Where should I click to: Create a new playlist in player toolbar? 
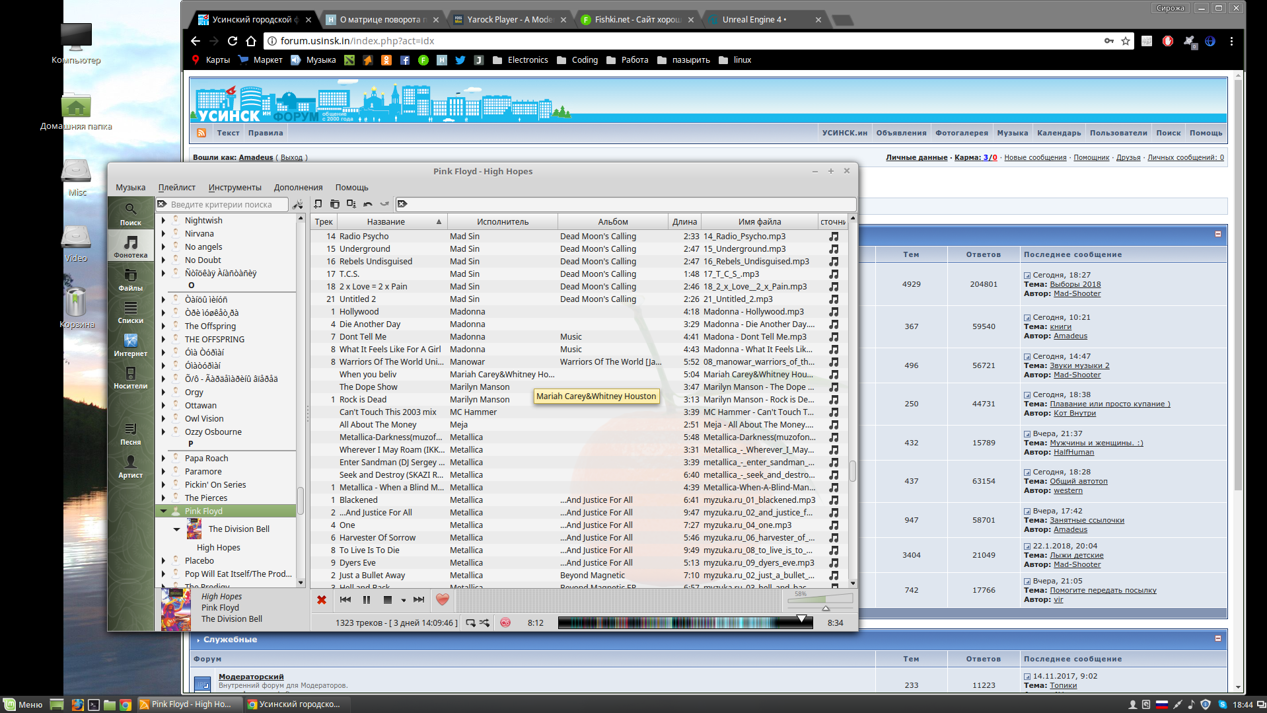pos(318,204)
